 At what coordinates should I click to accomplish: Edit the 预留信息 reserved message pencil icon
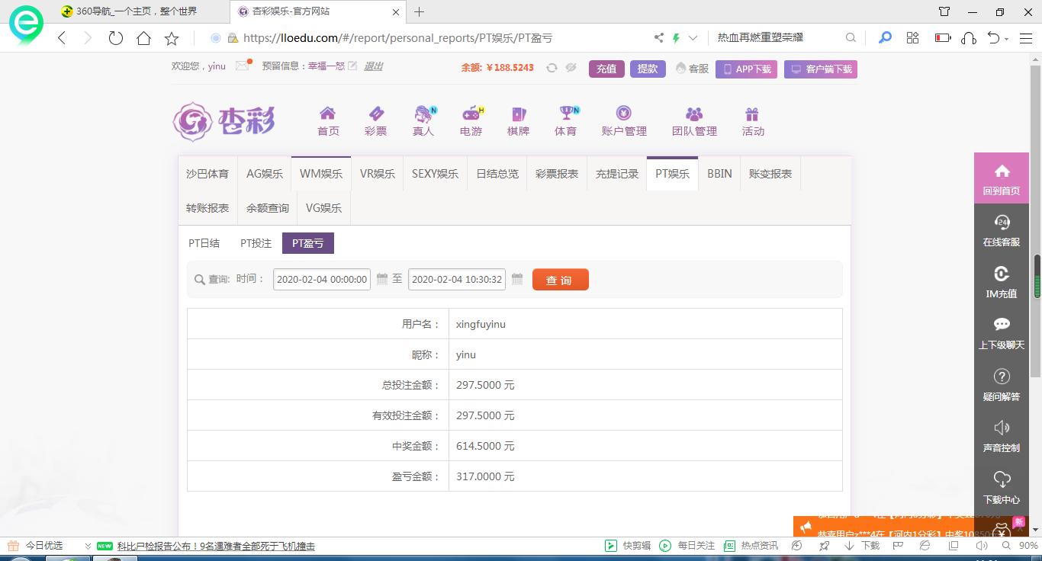pos(352,66)
